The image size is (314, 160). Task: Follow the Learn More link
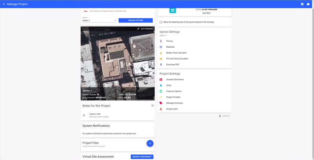coord(206,13)
